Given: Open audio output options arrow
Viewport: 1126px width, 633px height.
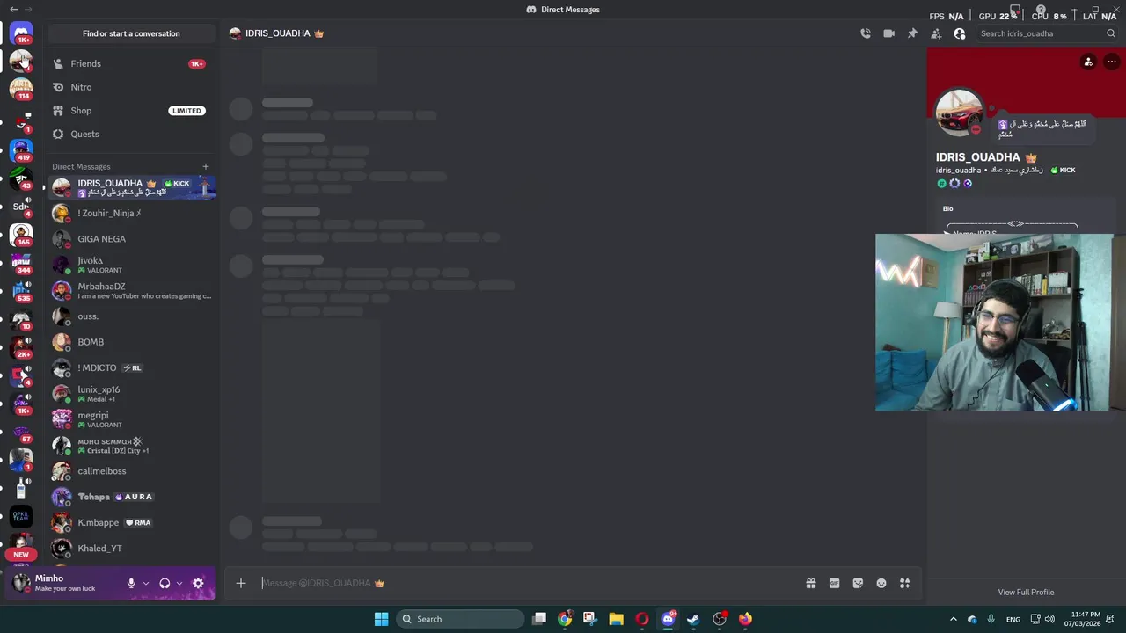Looking at the screenshot, I should click(x=179, y=583).
